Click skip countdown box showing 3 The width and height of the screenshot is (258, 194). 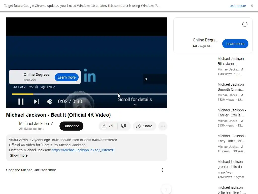click(155, 79)
